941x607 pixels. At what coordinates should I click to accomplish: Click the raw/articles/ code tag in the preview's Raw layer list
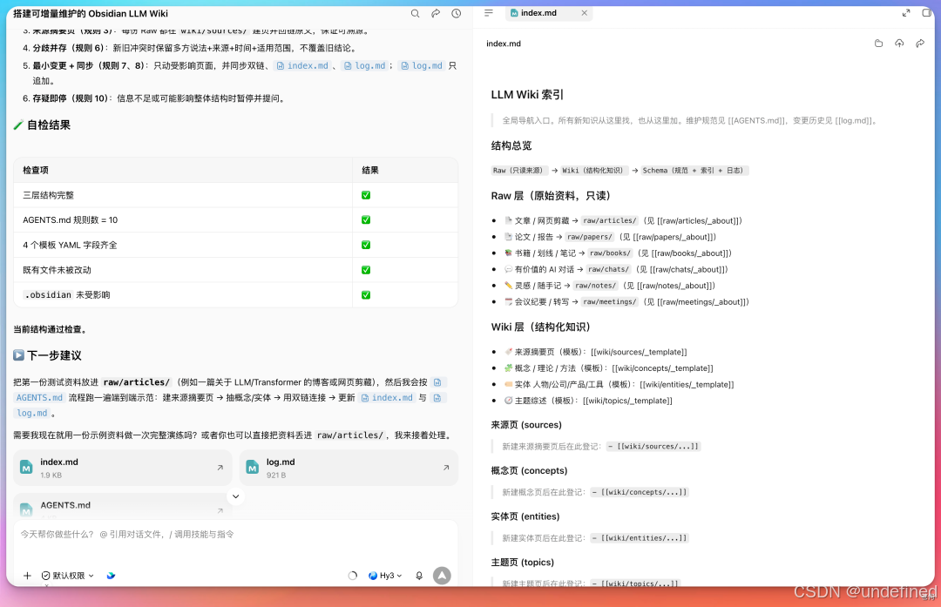click(x=609, y=220)
